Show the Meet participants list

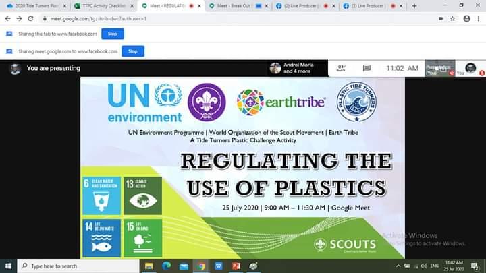[341, 68]
